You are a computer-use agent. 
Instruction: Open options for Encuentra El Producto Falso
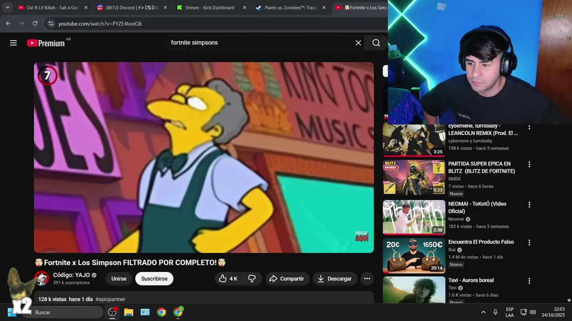(x=529, y=243)
